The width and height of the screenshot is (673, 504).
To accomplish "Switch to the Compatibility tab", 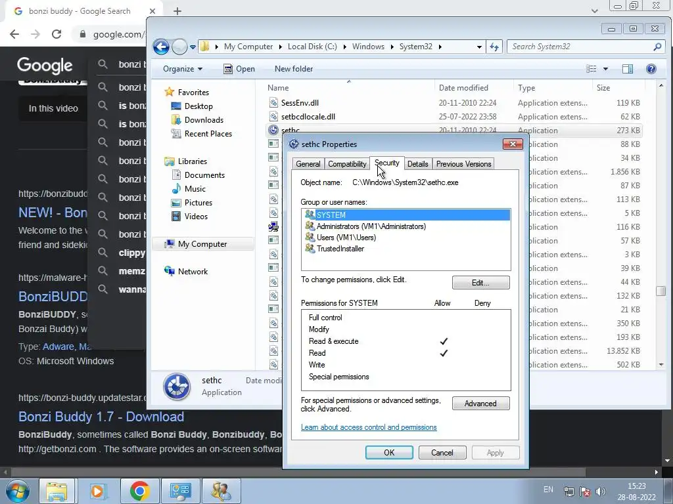I will click(x=347, y=164).
